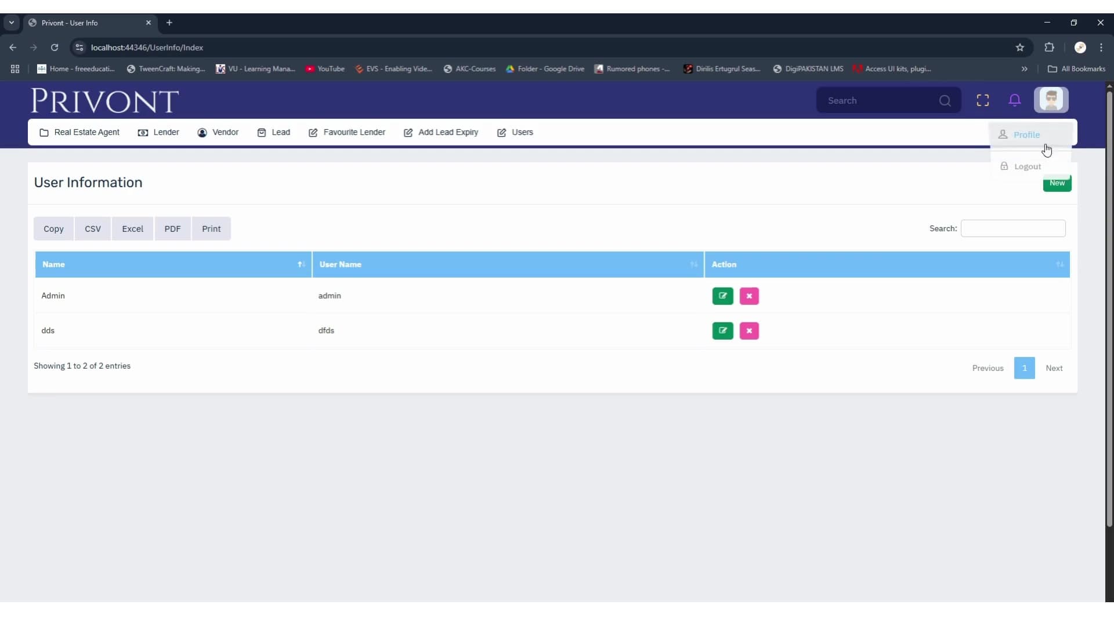Open Favourite Lender menu item
1114x626 pixels.
click(347, 132)
